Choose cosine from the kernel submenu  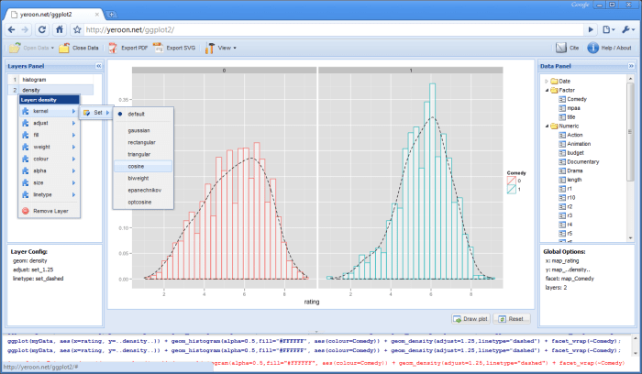pos(138,166)
